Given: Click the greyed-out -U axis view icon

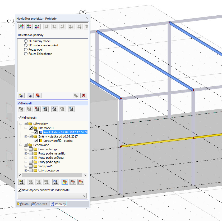Looking at the screenshot, I should click(x=72, y=26).
